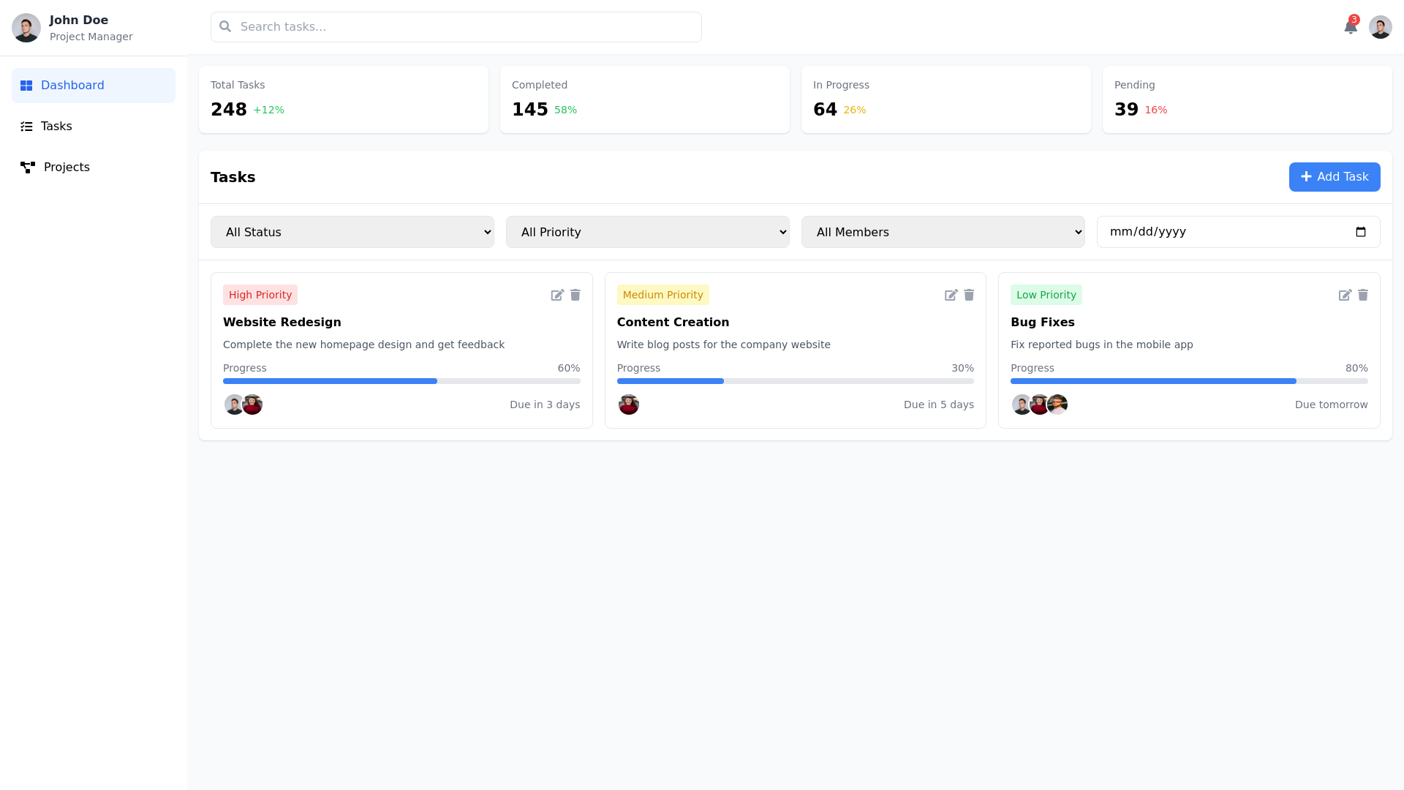This screenshot has height=790, width=1404.
Task: Open the All Members dropdown
Action: coord(943,232)
